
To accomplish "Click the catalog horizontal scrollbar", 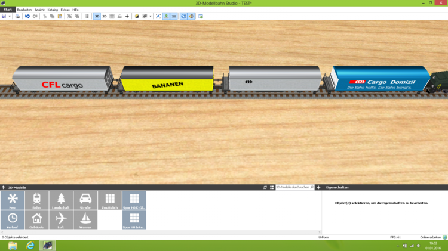I will (x=161, y=233).
